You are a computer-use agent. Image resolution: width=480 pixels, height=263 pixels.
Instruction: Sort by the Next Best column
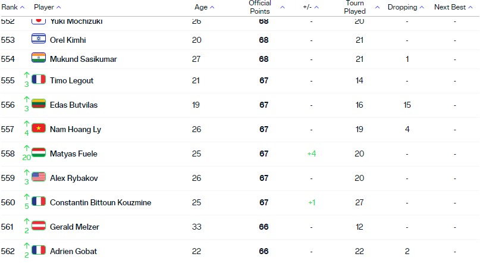[x=453, y=7]
